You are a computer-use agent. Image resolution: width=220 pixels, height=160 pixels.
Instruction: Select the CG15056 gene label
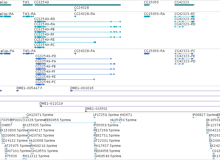coord(151,2)
